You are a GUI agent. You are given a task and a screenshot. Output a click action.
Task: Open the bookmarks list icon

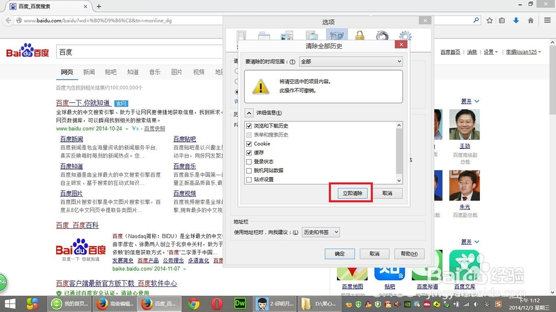tap(502, 21)
